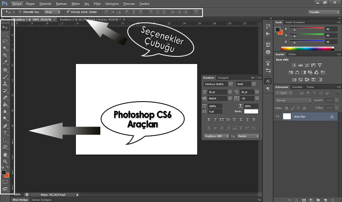Screen dimensions: 342x202
Task: Add Brightness/Contrast adjustment icon
Action: coord(294,65)
